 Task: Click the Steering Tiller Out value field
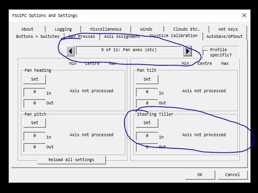[147, 147]
